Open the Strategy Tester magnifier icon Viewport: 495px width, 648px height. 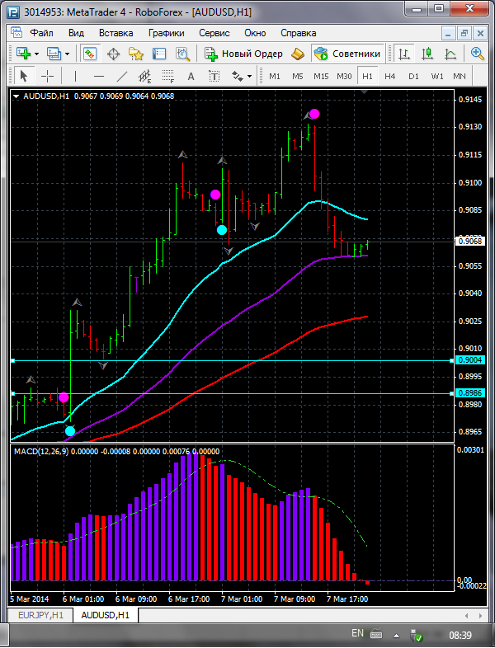182,54
